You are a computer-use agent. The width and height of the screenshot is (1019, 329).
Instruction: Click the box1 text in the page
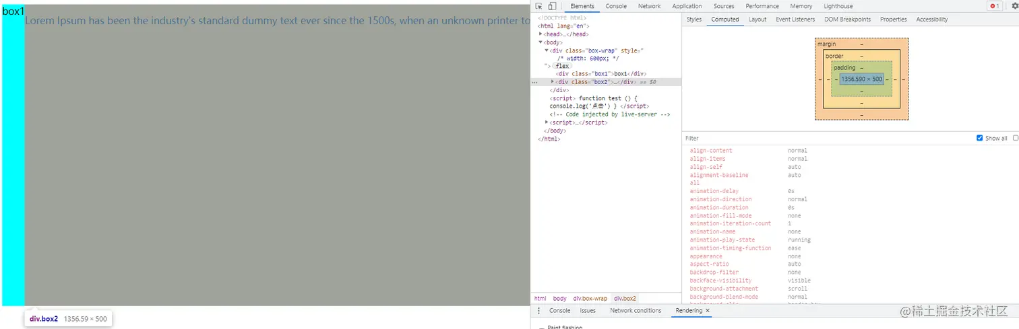13,11
